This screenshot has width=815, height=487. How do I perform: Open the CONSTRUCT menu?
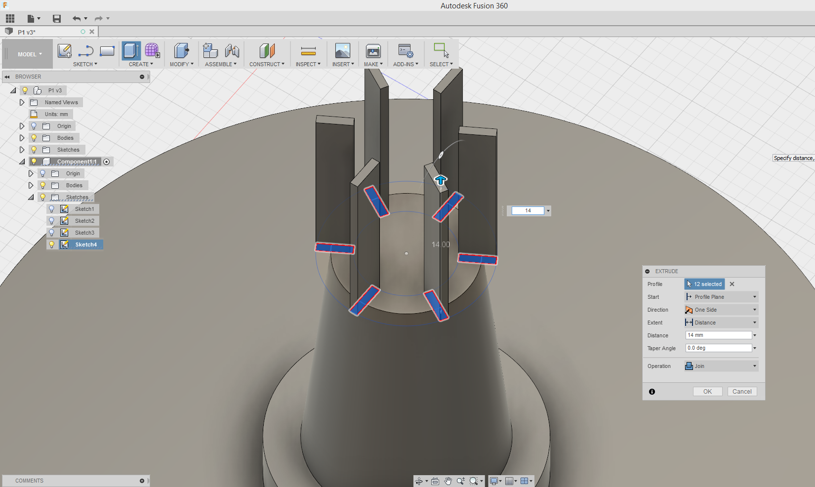(x=267, y=64)
